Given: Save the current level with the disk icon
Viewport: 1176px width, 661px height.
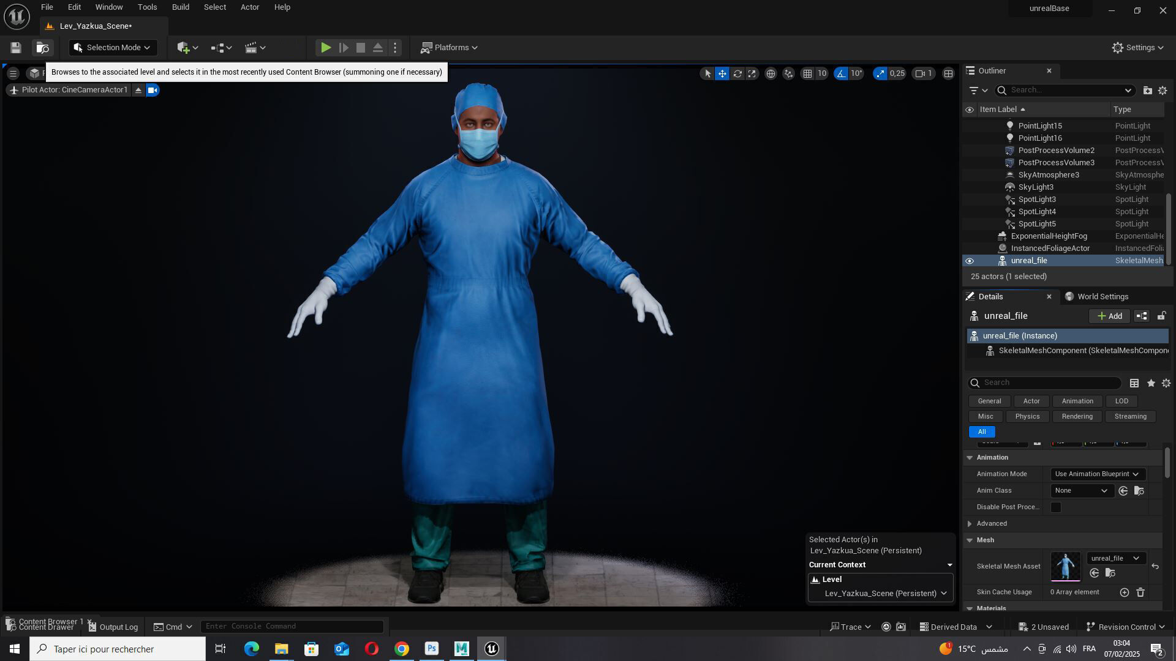Looking at the screenshot, I should pyautogui.click(x=16, y=48).
